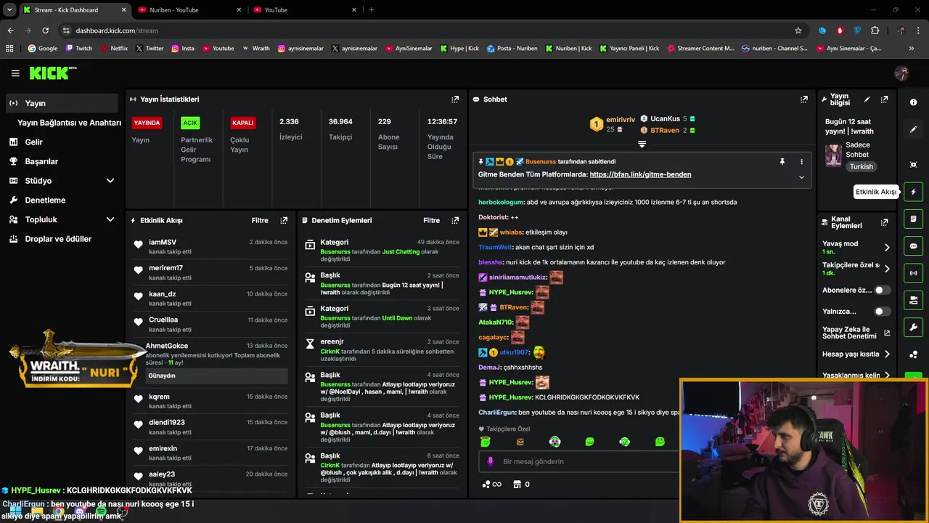
Task: Open Takipçilere özel settings arrow
Action: click(887, 269)
